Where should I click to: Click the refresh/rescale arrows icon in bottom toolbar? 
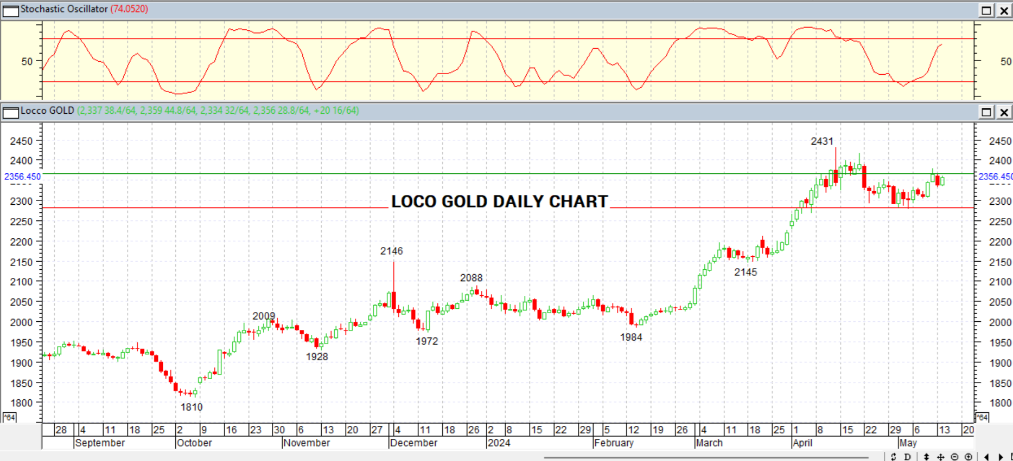pyautogui.click(x=894, y=457)
